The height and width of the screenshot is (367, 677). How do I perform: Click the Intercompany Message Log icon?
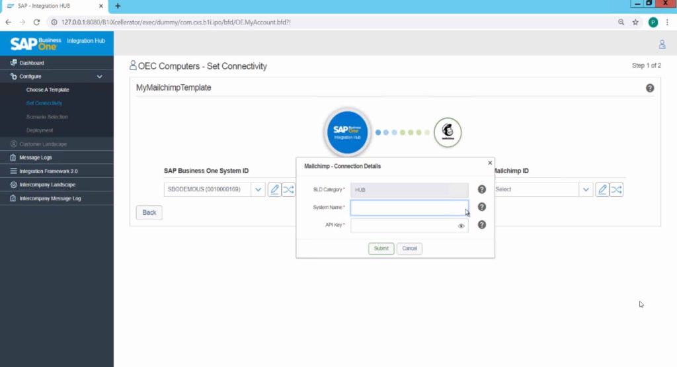point(13,198)
